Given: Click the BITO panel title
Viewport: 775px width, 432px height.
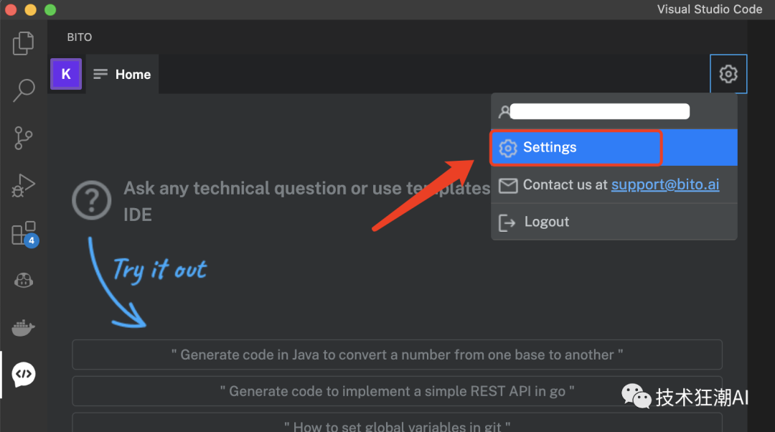Looking at the screenshot, I should click(80, 37).
